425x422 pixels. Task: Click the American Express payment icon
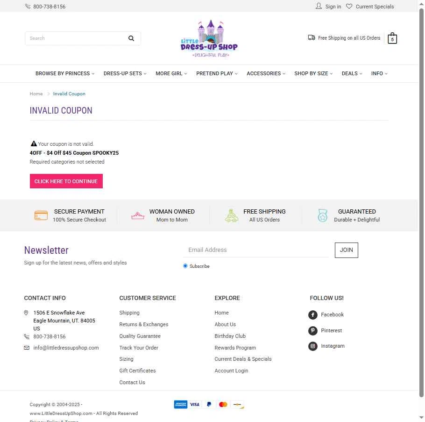click(181, 404)
